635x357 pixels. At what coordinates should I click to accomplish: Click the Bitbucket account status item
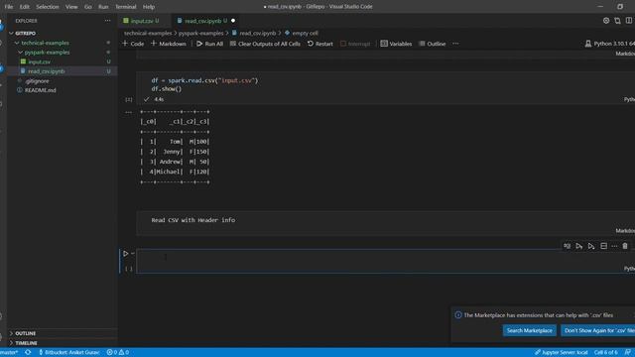click(69, 353)
